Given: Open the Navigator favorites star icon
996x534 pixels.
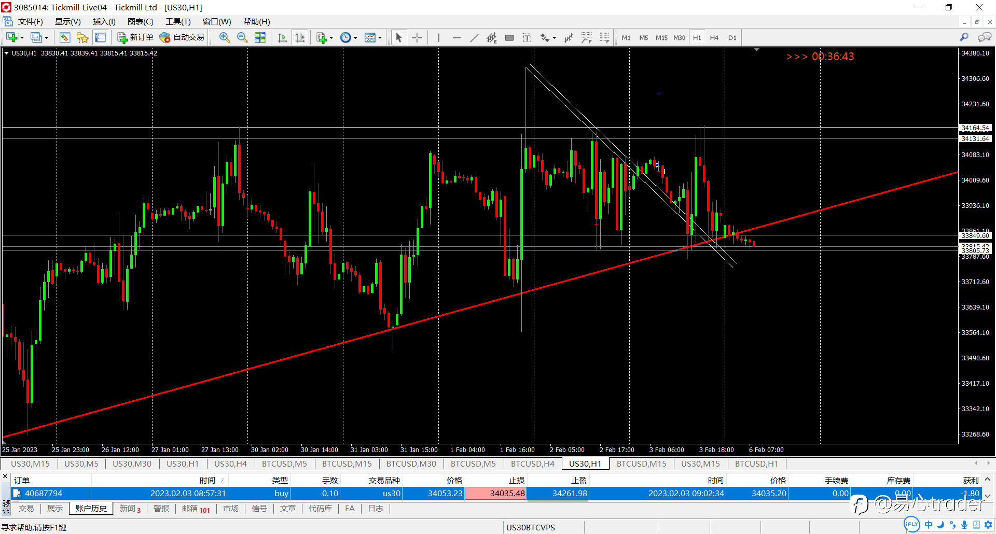Looking at the screenshot, I should [x=82, y=37].
